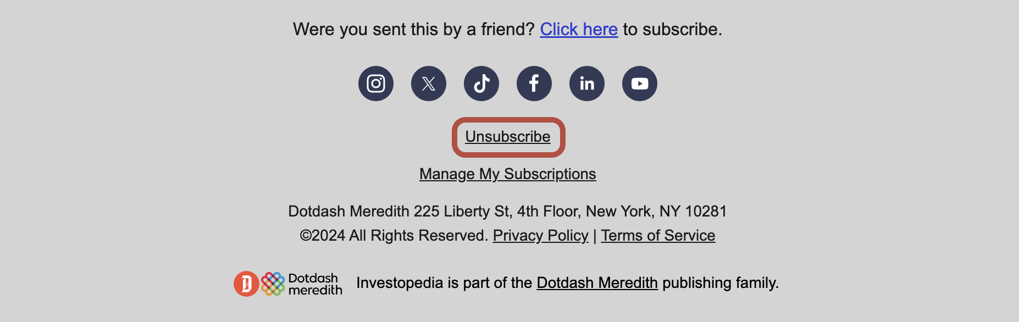Go to the YouTube channel icon

pos(640,84)
